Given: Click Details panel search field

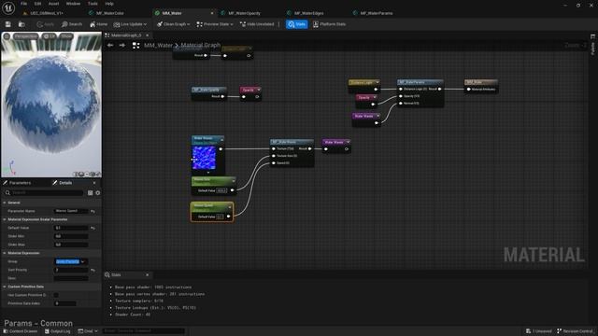Looking at the screenshot, I should (x=44, y=193).
